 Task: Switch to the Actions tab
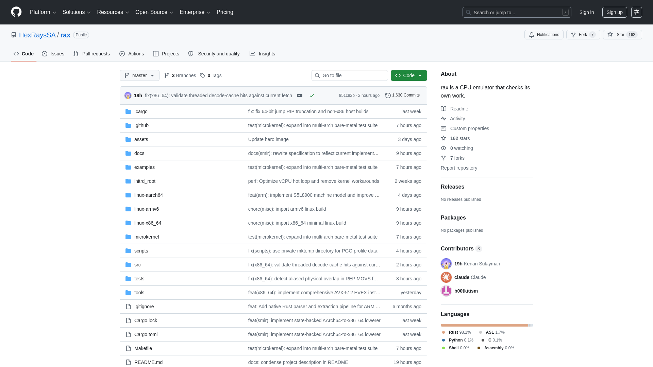point(132,54)
